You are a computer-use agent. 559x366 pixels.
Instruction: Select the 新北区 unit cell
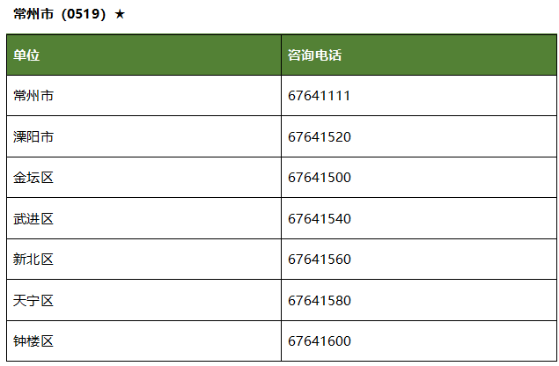pos(33,260)
